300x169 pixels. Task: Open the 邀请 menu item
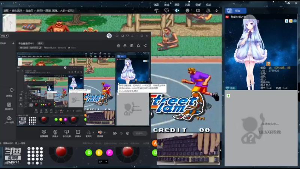[166, 5]
